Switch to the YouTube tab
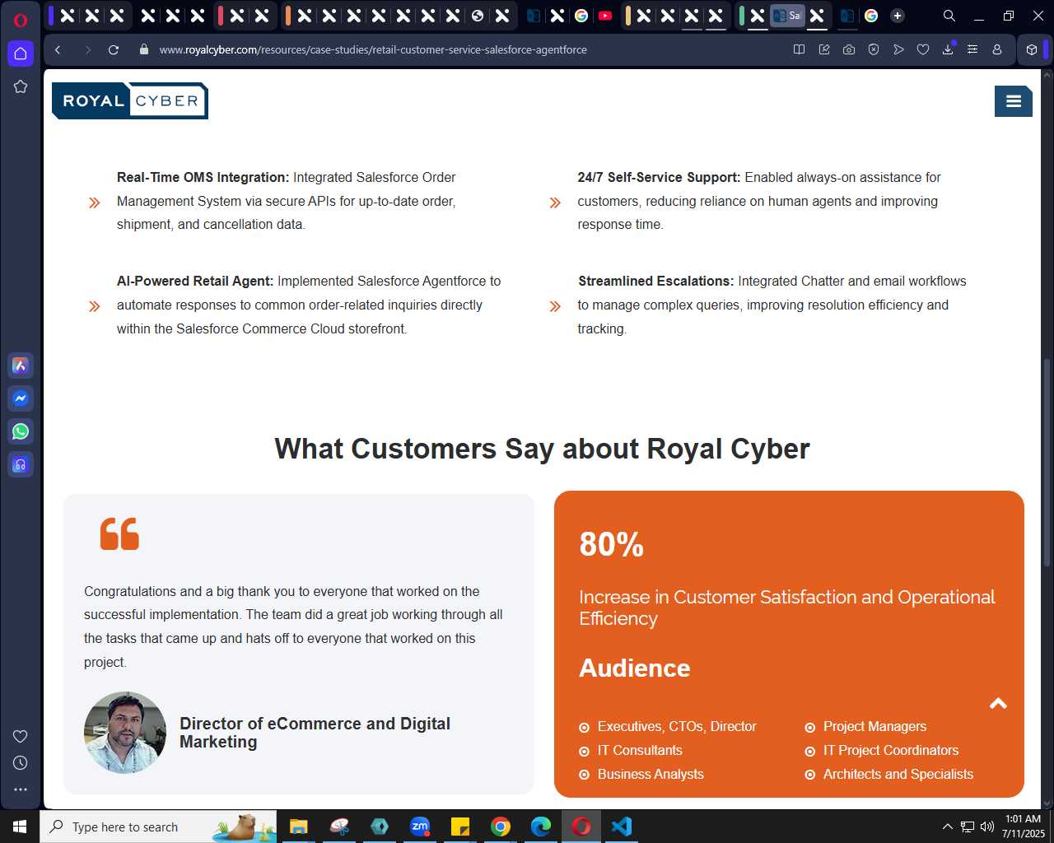Screen dimensions: 1054x843 605,16
